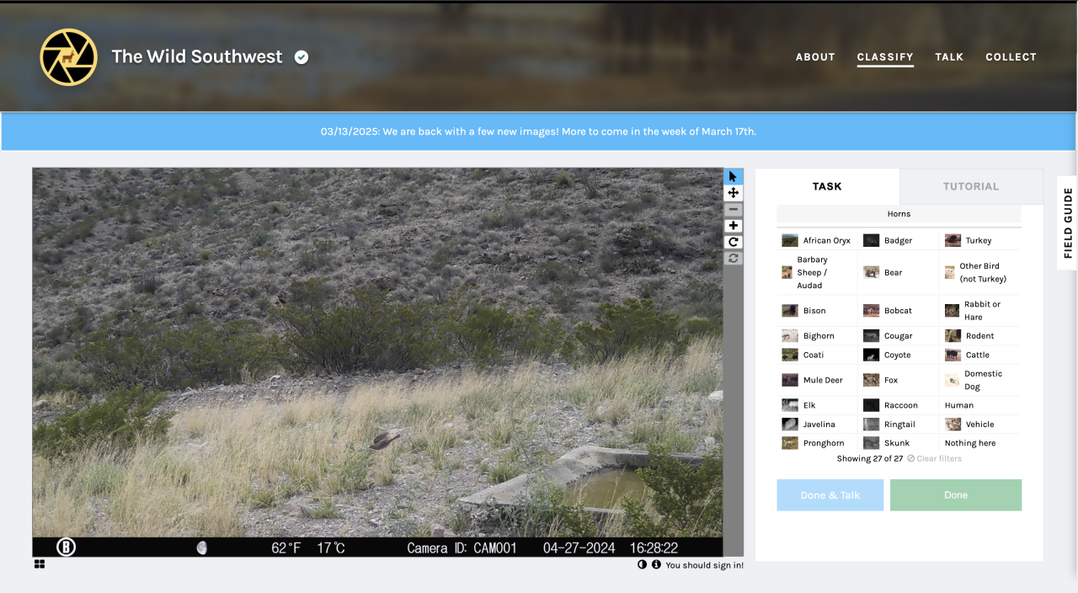Mark the animal as Rodent
The width and height of the screenshot is (1078, 593).
pyautogui.click(x=979, y=336)
